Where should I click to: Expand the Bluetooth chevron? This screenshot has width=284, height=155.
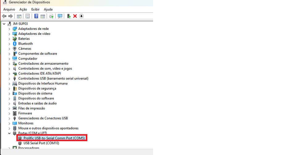(9, 44)
